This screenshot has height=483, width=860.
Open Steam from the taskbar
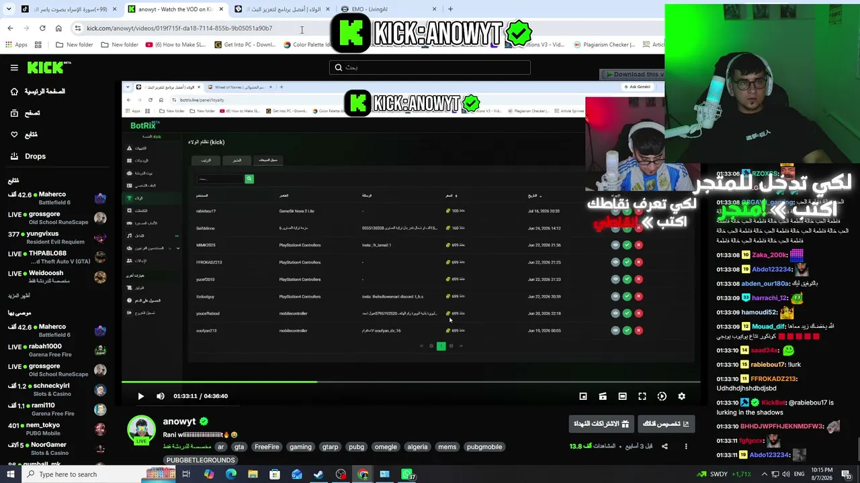pyautogui.click(x=318, y=474)
